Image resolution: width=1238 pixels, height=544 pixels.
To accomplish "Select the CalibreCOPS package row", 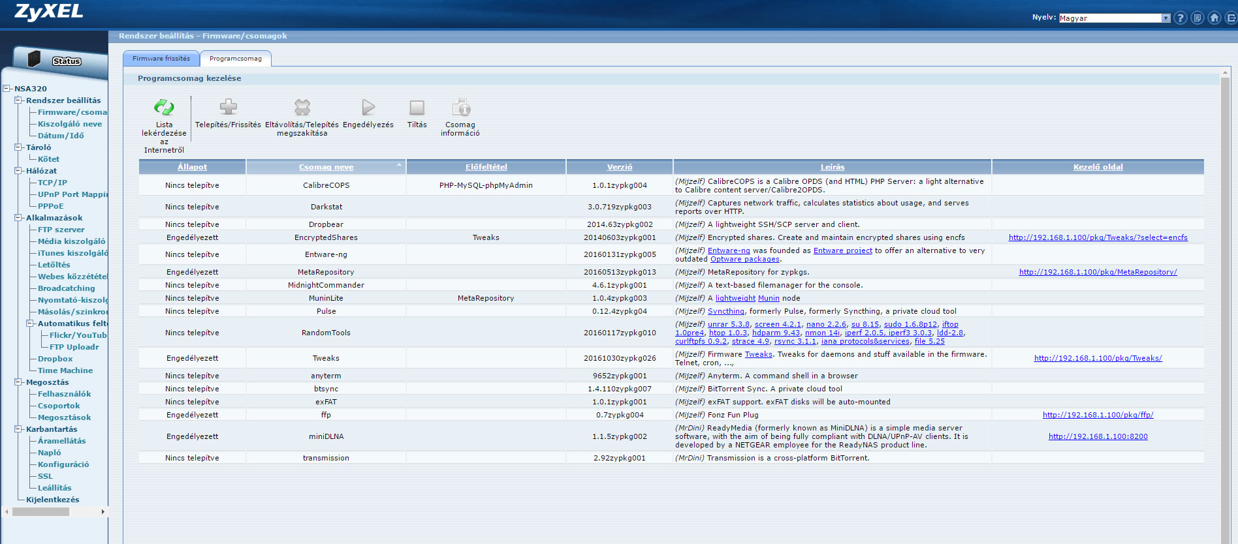I will pyautogui.click(x=671, y=185).
